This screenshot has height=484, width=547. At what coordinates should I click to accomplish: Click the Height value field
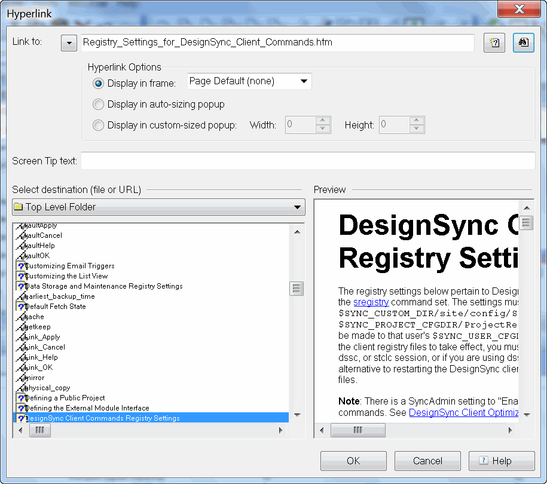click(x=394, y=125)
